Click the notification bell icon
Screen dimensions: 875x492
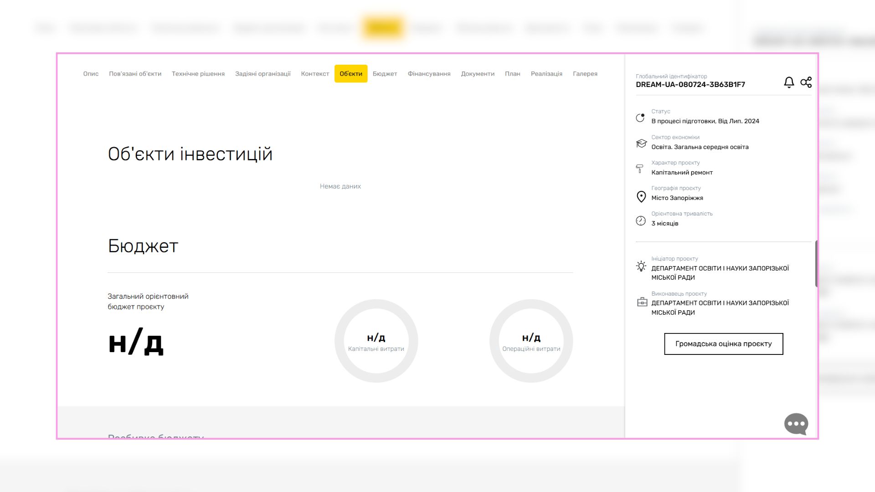pyautogui.click(x=788, y=82)
